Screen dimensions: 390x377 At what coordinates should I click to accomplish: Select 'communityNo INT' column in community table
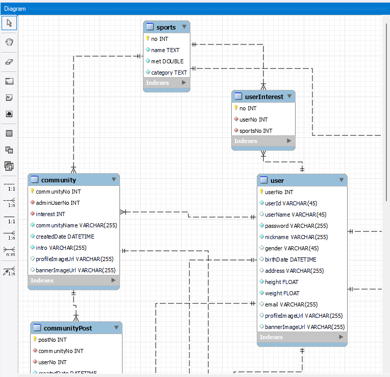coord(74,192)
